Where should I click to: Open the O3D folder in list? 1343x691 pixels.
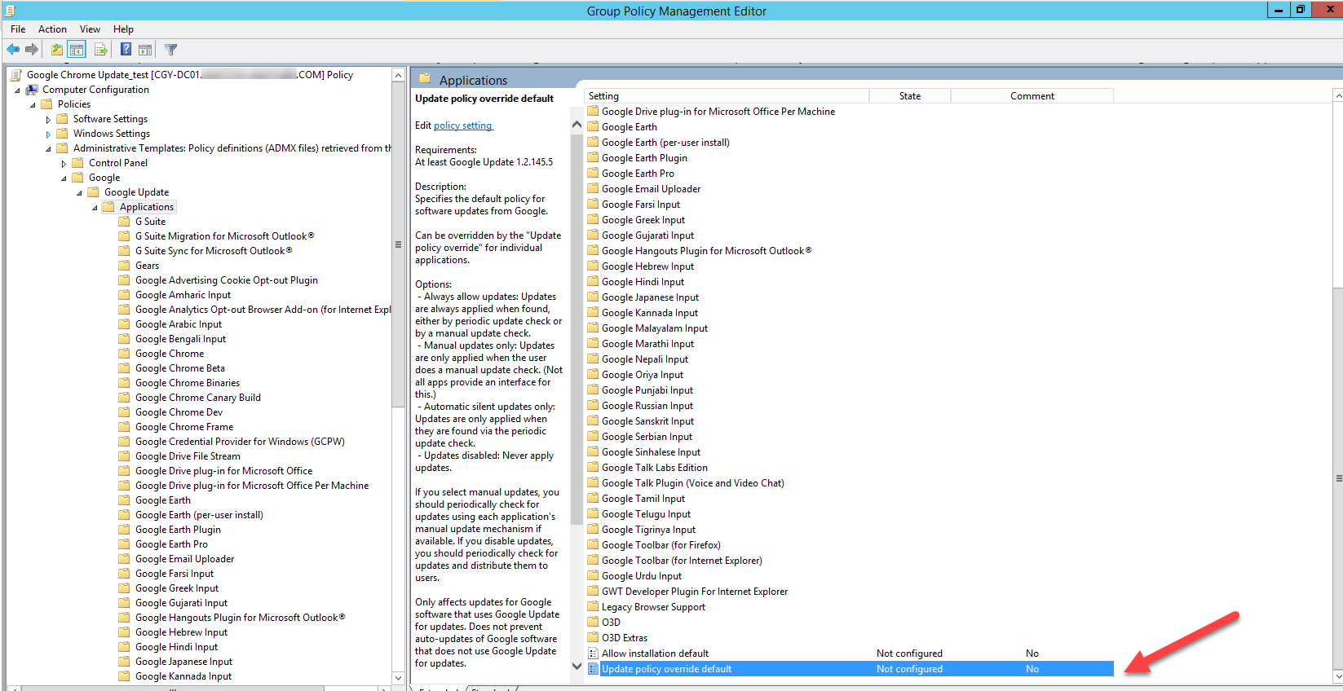click(x=611, y=623)
